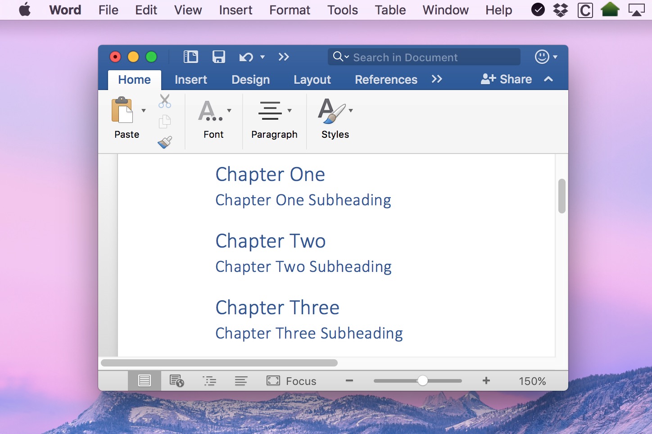This screenshot has width=652, height=434.
Task: Open the Apple menu
Action: [x=25, y=9]
